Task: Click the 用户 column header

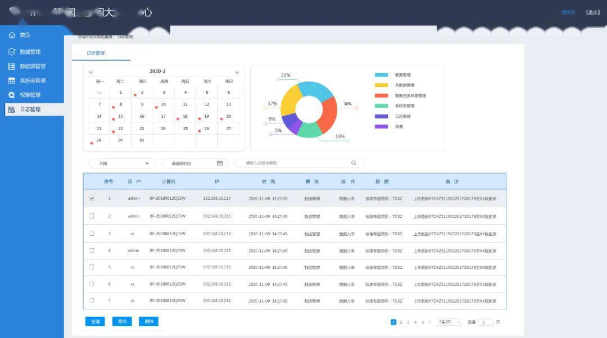Action: click(134, 181)
